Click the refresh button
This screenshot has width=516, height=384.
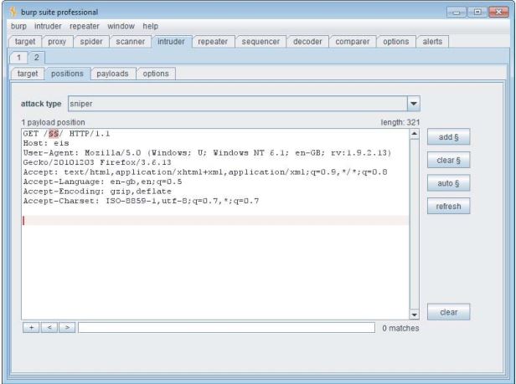click(448, 206)
